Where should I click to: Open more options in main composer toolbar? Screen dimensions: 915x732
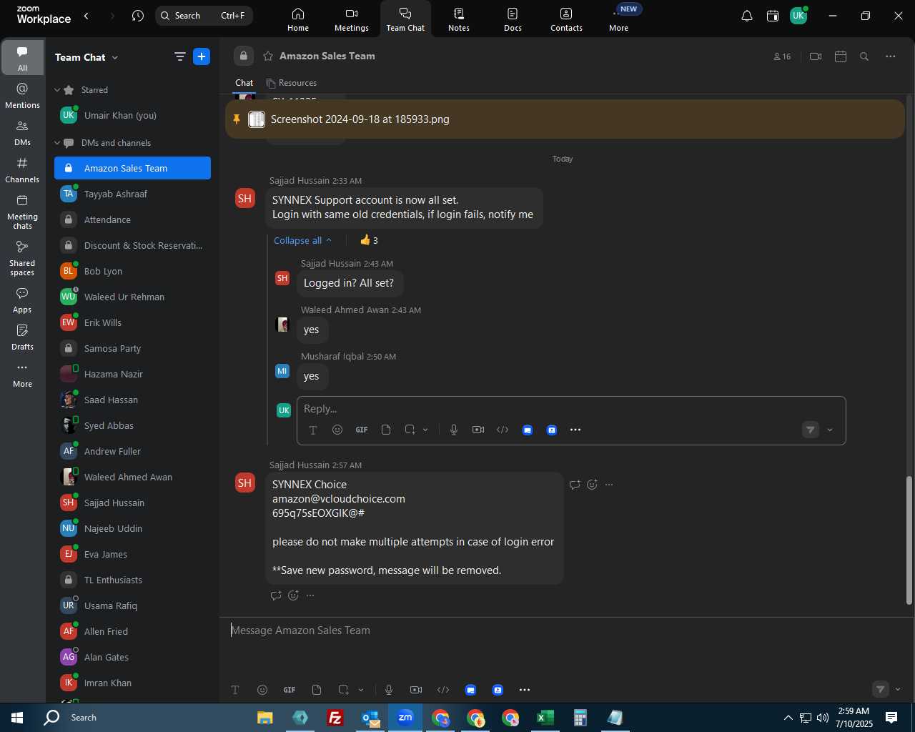click(525, 690)
